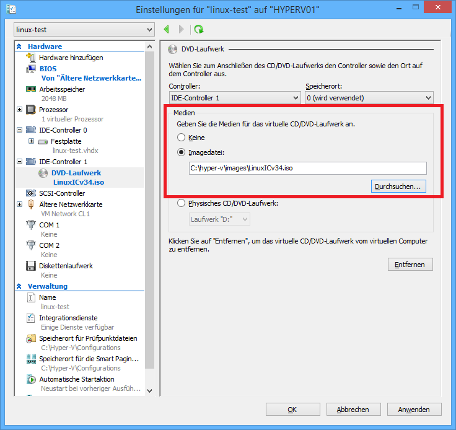The image size is (456, 430).
Task: Click the green back navigation arrow
Action: [x=167, y=29]
